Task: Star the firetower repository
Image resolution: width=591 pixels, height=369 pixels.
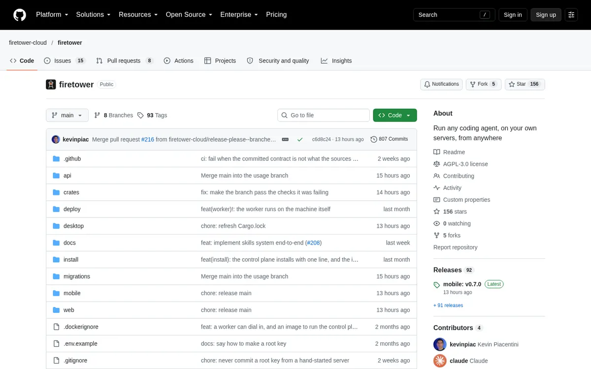Action: [x=525, y=84]
